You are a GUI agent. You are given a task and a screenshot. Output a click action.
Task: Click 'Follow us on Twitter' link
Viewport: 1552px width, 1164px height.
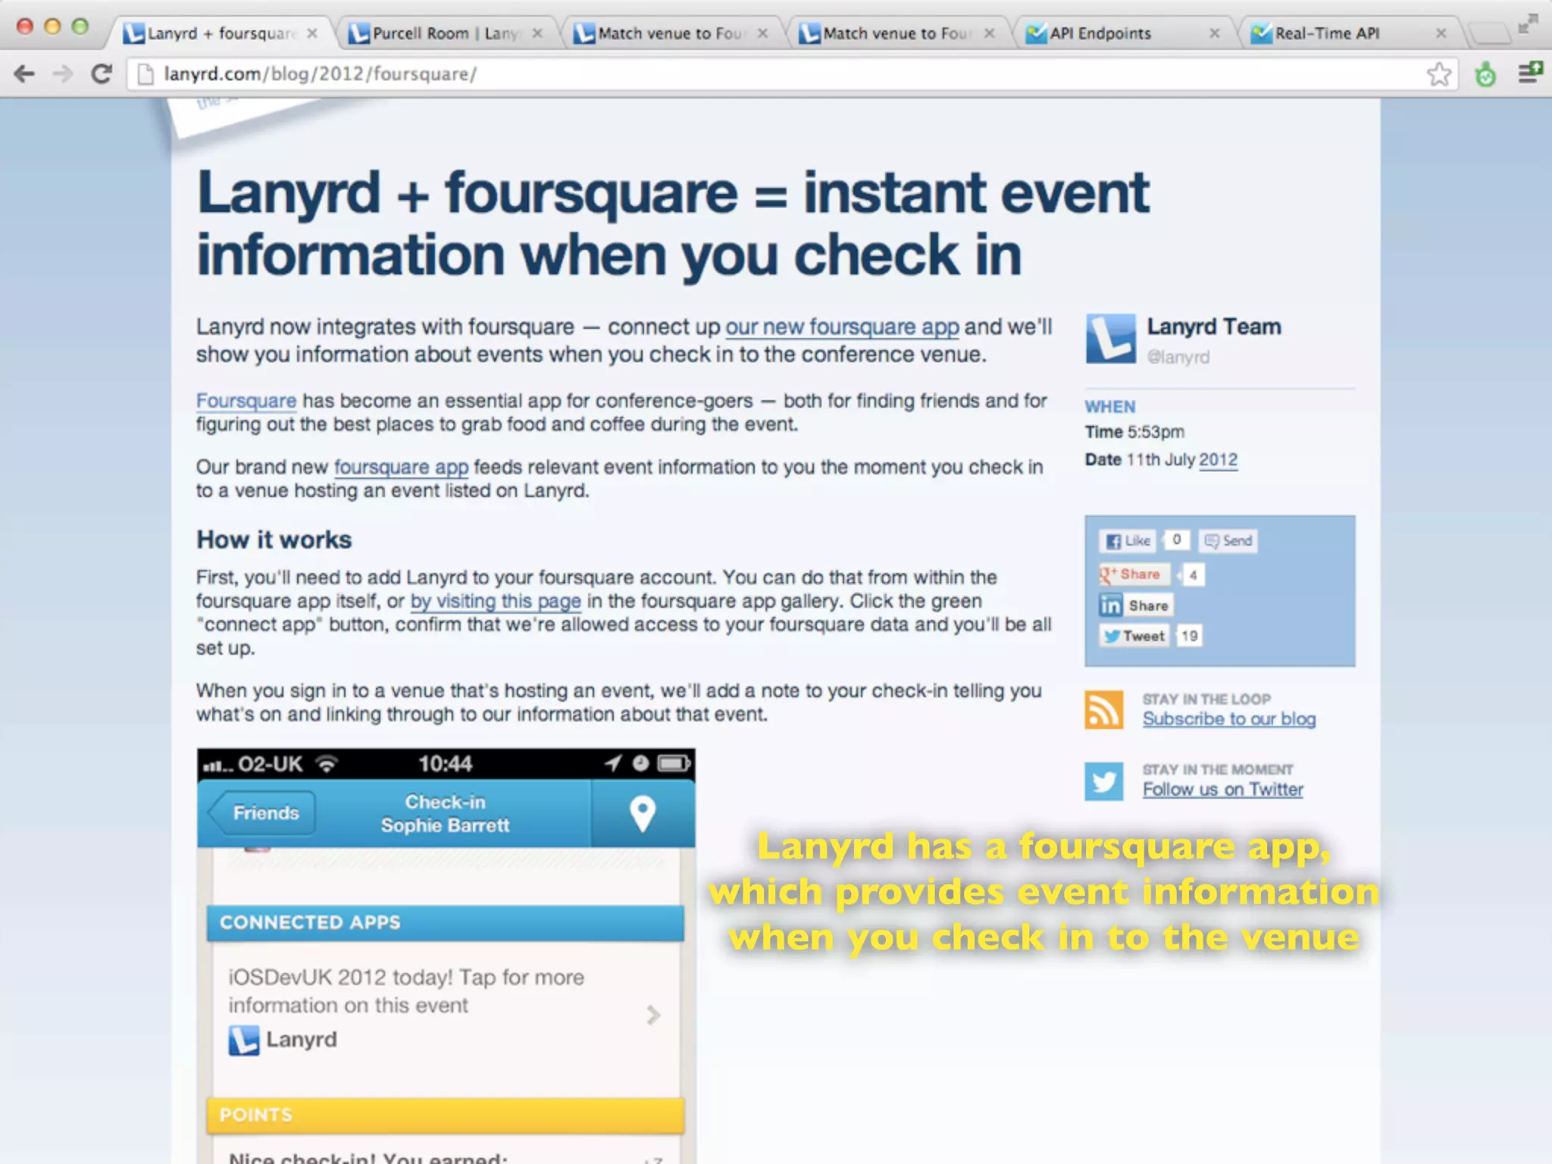tap(1223, 790)
